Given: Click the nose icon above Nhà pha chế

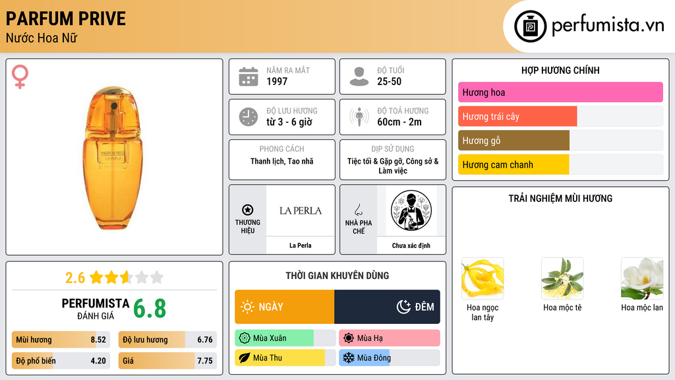Looking at the screenshot, I should pos(358,210).
